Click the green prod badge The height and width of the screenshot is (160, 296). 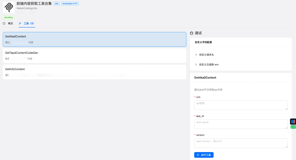293,127
